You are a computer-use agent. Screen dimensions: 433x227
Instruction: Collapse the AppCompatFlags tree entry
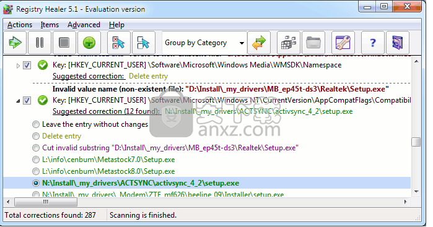18,101
